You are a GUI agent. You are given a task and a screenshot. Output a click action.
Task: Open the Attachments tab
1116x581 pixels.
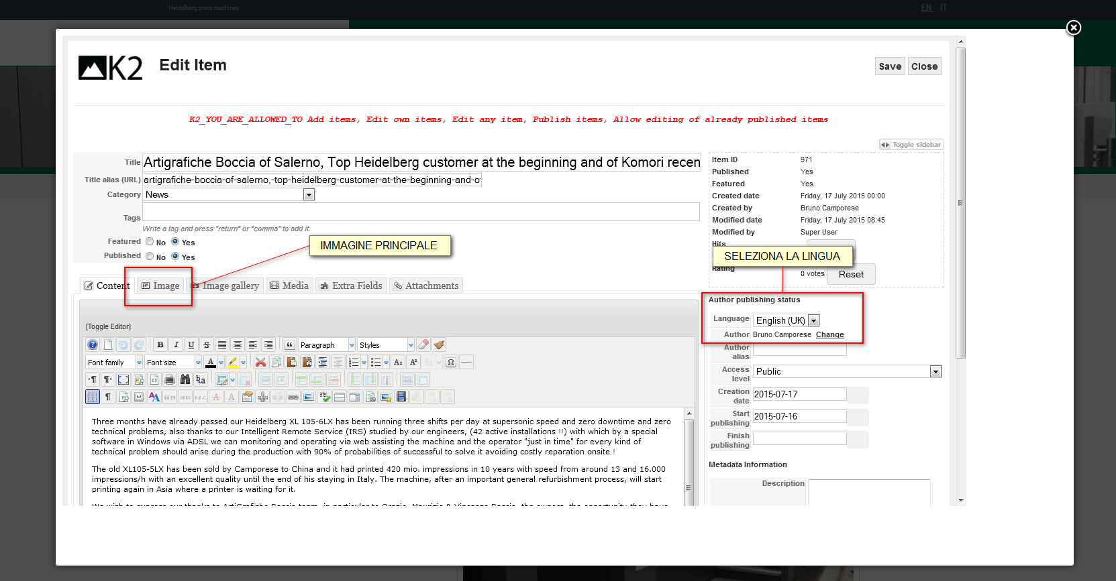426,285
